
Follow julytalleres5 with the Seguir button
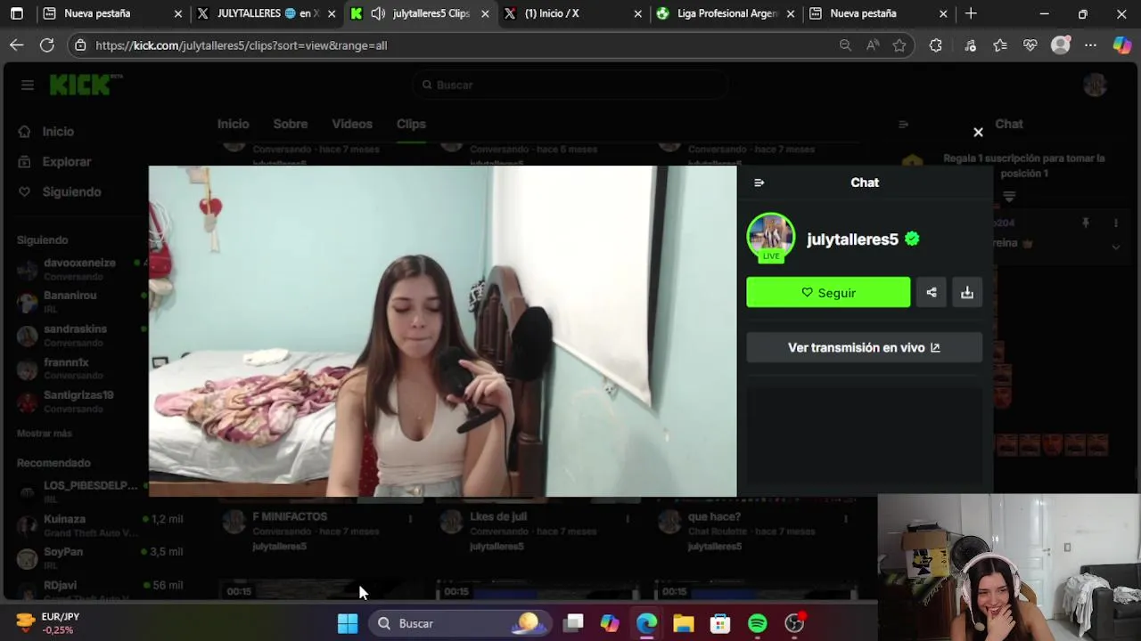(x=828, y=292)
